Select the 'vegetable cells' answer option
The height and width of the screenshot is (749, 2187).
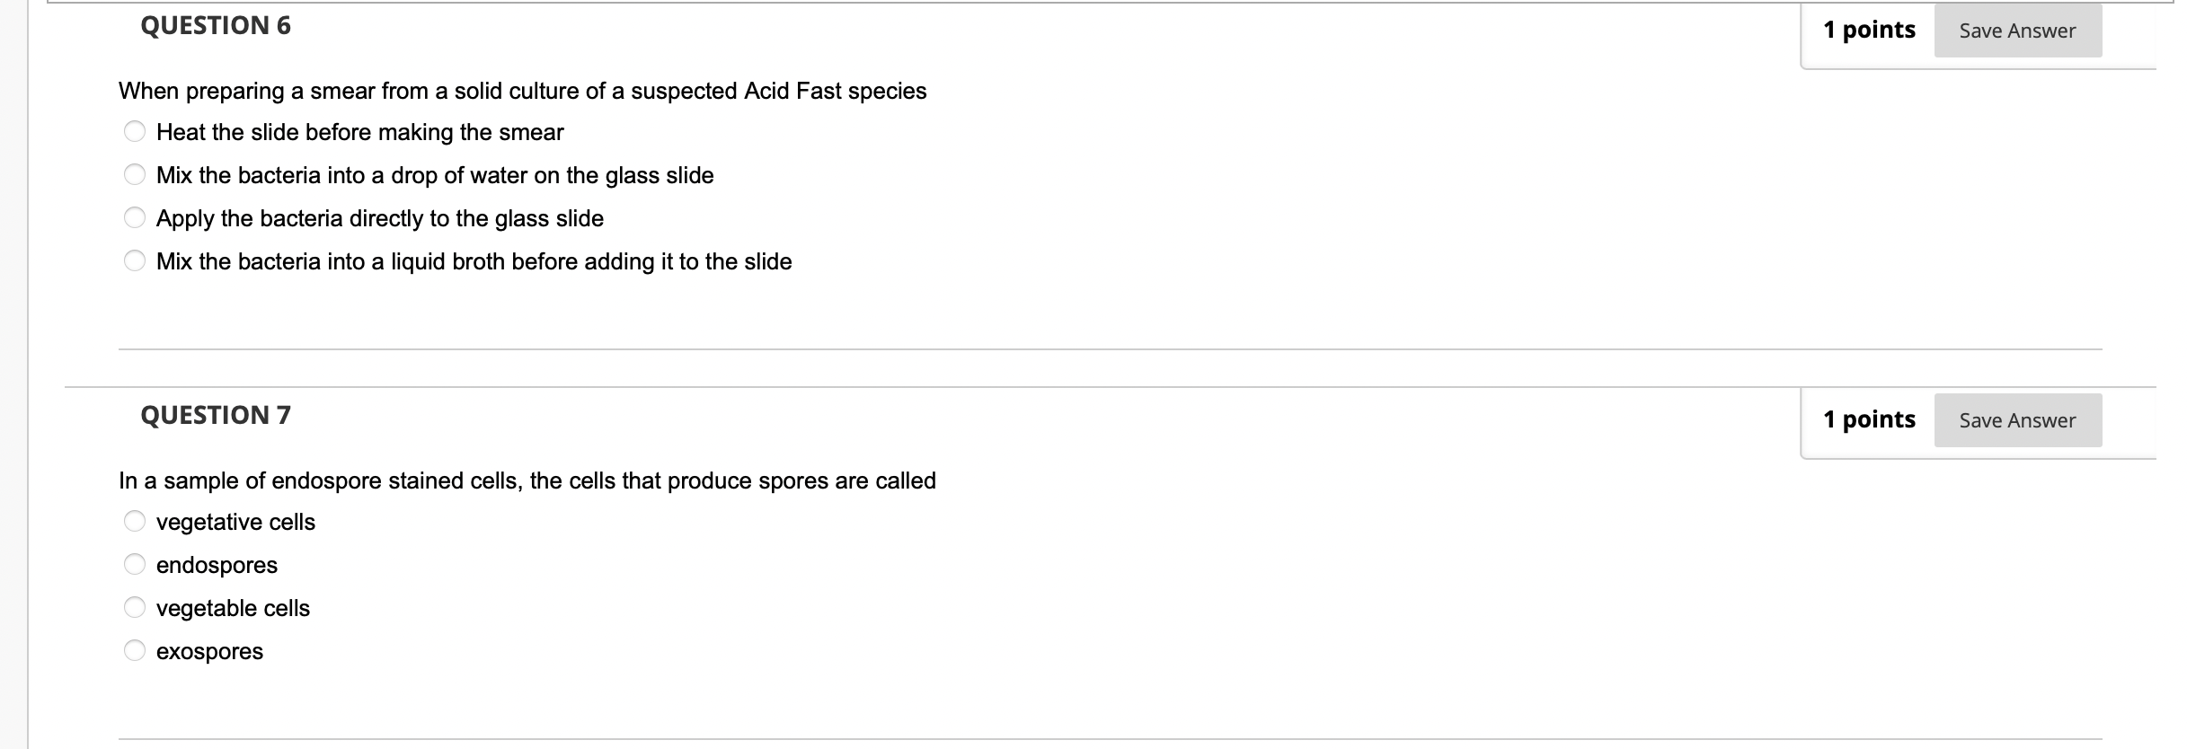click(x=233, y=608)
